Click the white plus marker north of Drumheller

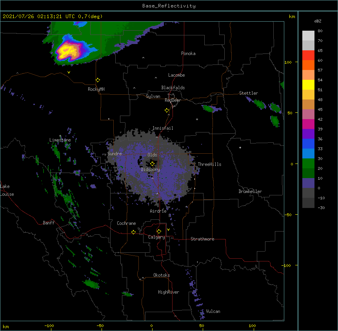point(240,147)
